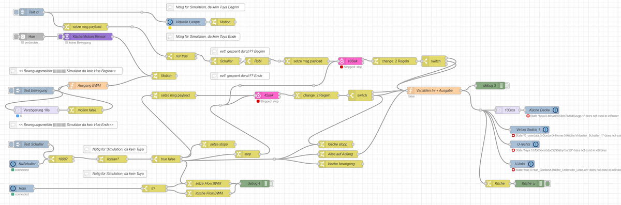Select the Bewegungsmelder Simulator 'Hue Beginn' comment
The width and height of the screenshot is (621, 205).
(x=66, y=71)
